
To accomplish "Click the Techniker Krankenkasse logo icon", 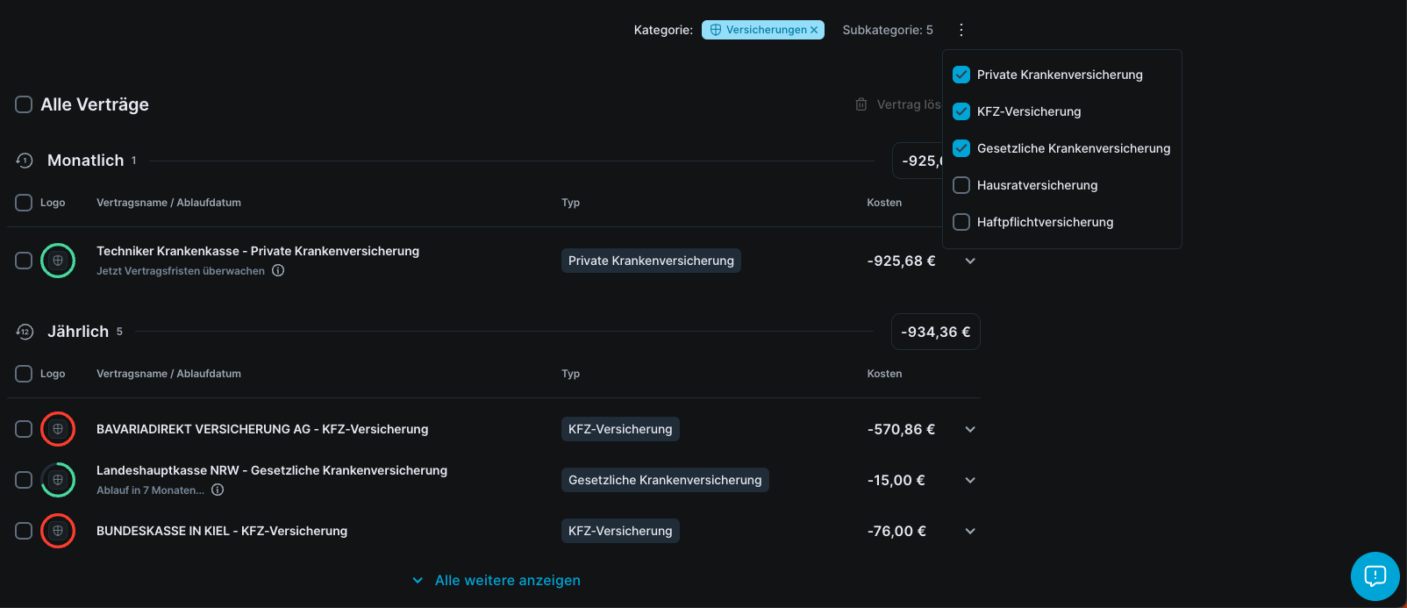I will click(x=58, y=261).
